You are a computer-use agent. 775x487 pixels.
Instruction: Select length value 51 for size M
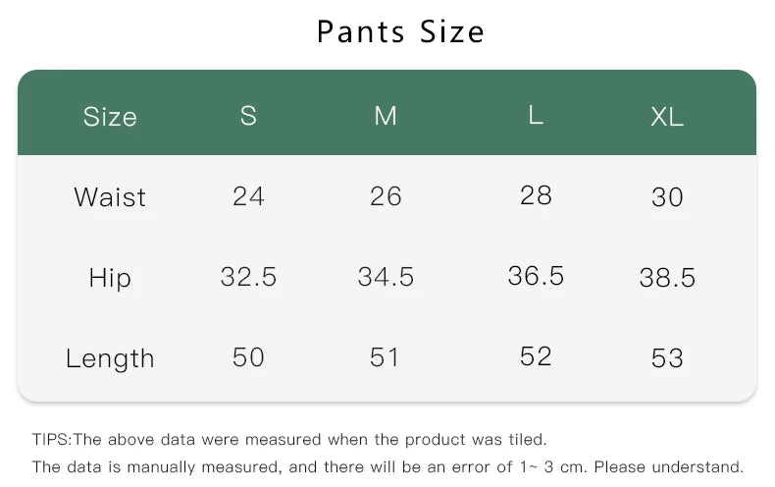coord(386,357)
